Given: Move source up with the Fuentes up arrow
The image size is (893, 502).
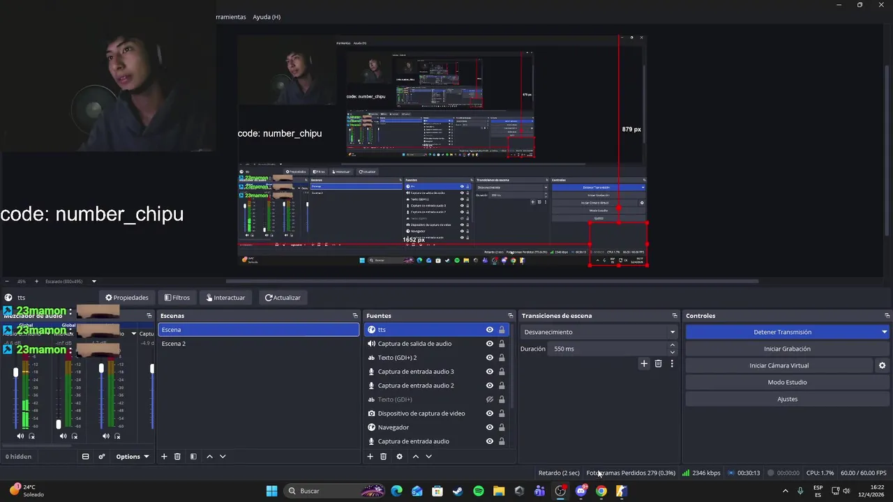Looking at the screenshot, I should pos(415,457).
